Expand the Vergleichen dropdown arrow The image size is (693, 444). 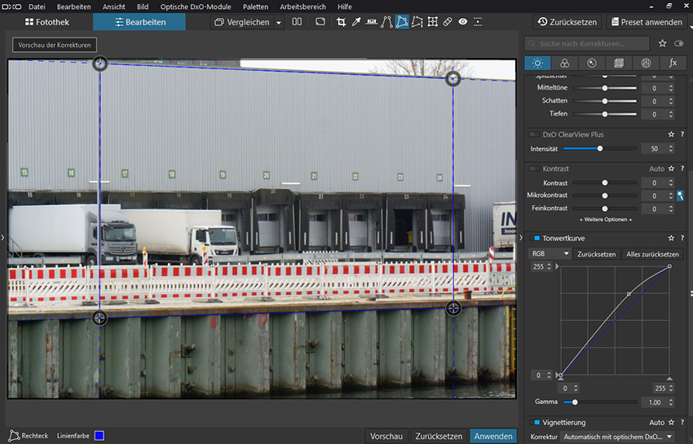click(x=279, y=23)
